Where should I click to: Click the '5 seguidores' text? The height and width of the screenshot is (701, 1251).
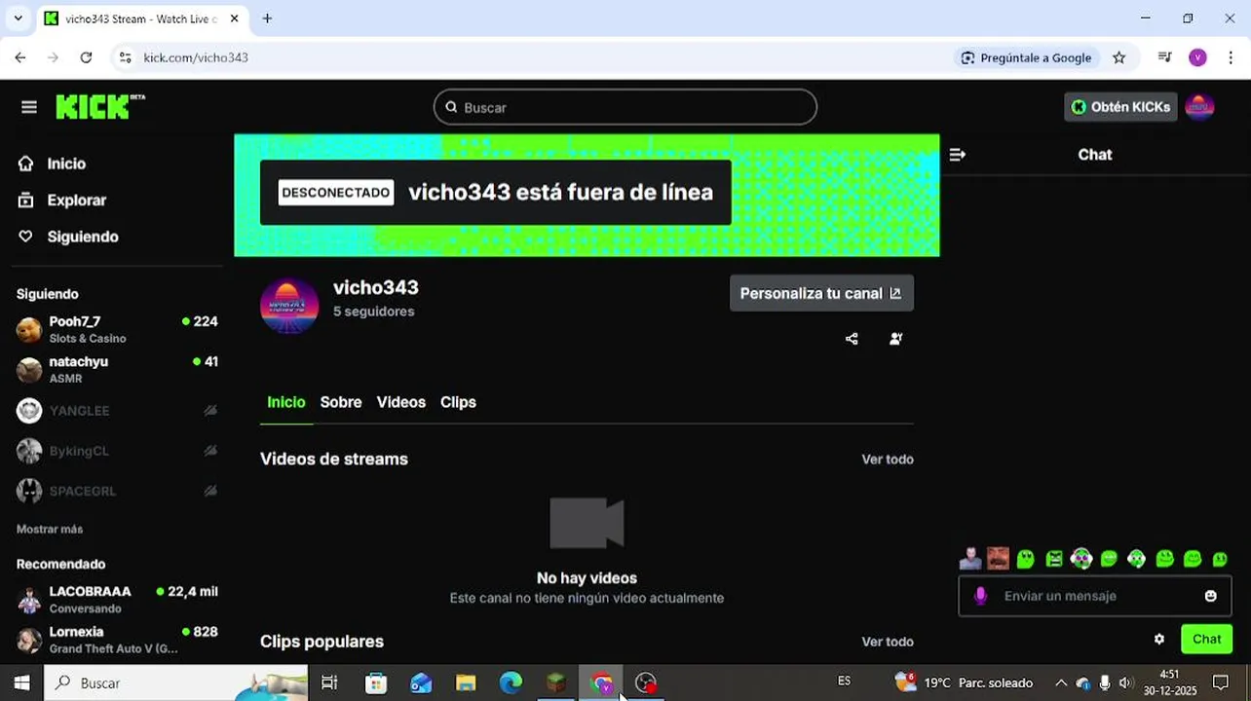pos(374,312)
